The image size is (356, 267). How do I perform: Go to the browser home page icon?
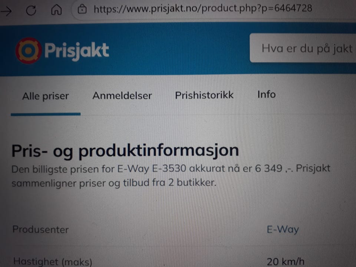coord(56,10)
